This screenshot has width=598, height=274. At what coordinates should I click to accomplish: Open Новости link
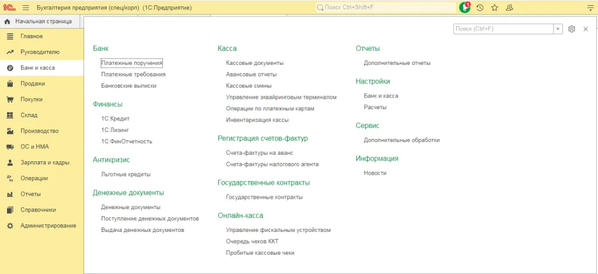coord(376,172)
